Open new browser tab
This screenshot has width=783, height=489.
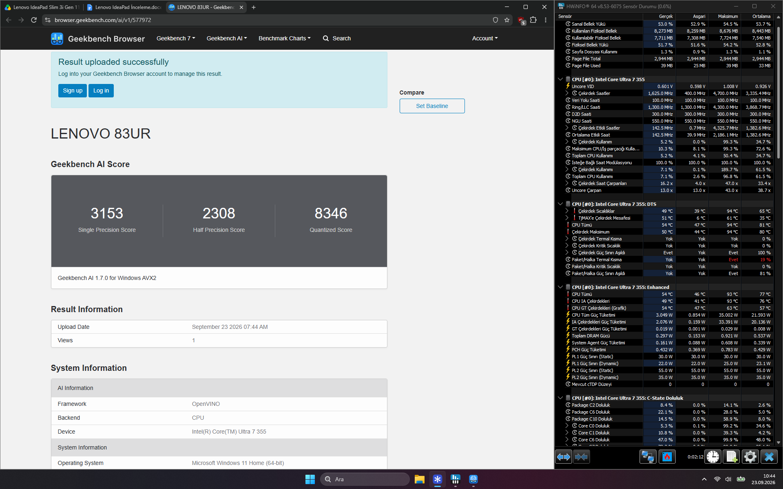pos(254,7)
